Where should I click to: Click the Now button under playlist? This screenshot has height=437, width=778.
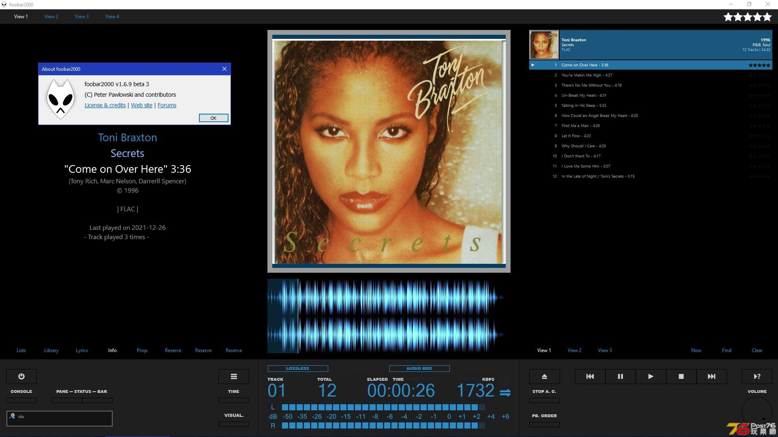[696, 350]
